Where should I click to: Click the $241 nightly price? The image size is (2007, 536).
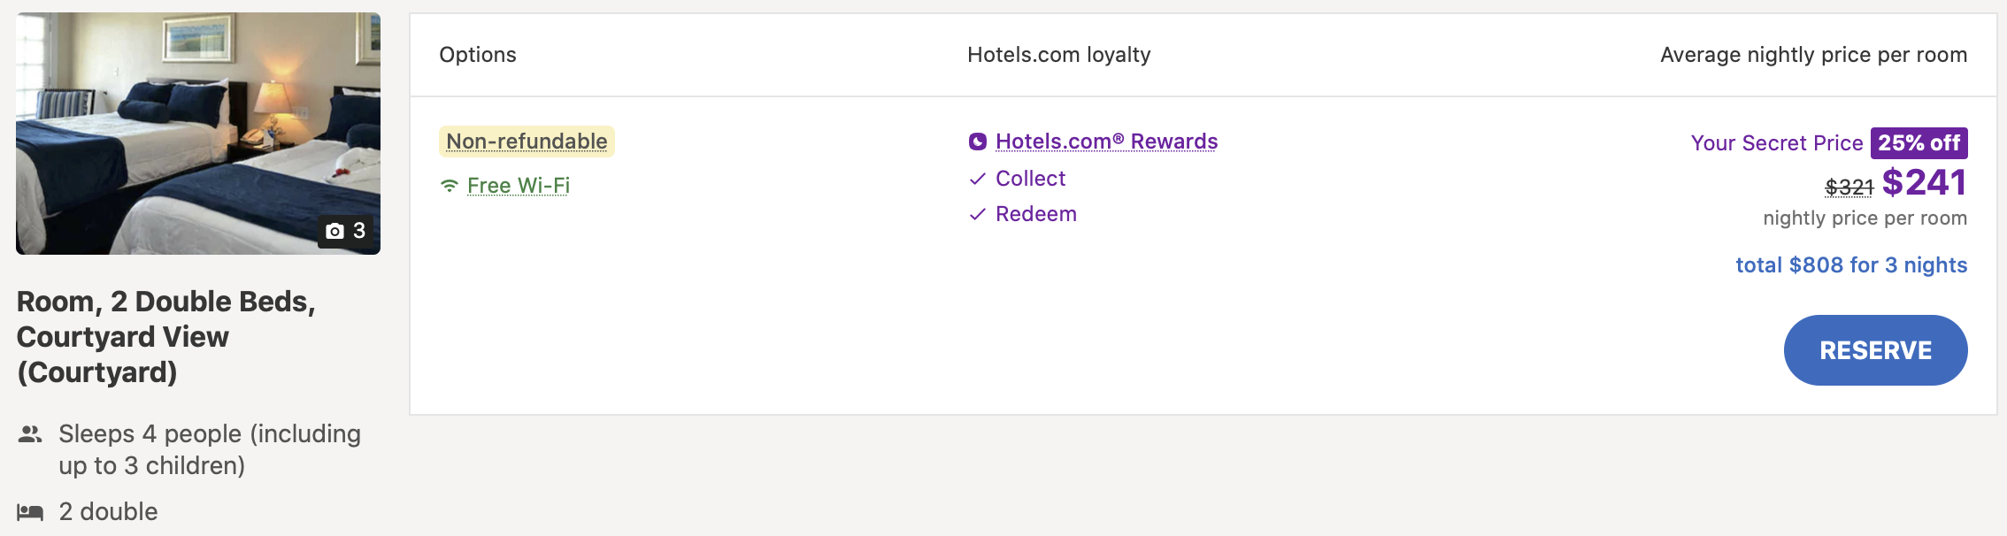[x=1924, y=183]
